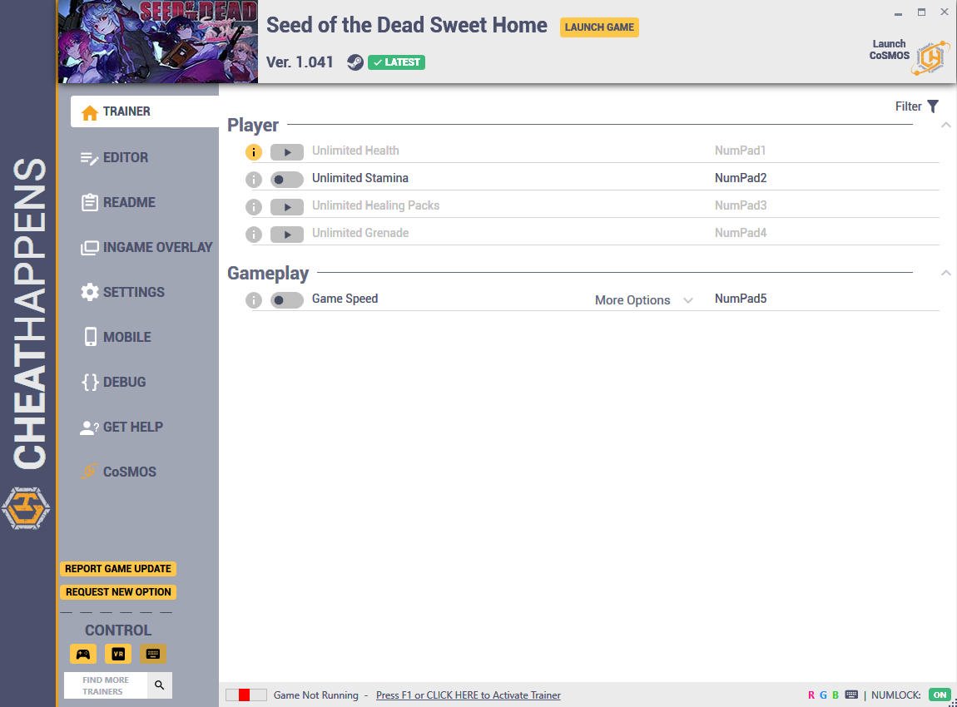
Task: Click the Launch Game button
Action: tap(599, 27)
